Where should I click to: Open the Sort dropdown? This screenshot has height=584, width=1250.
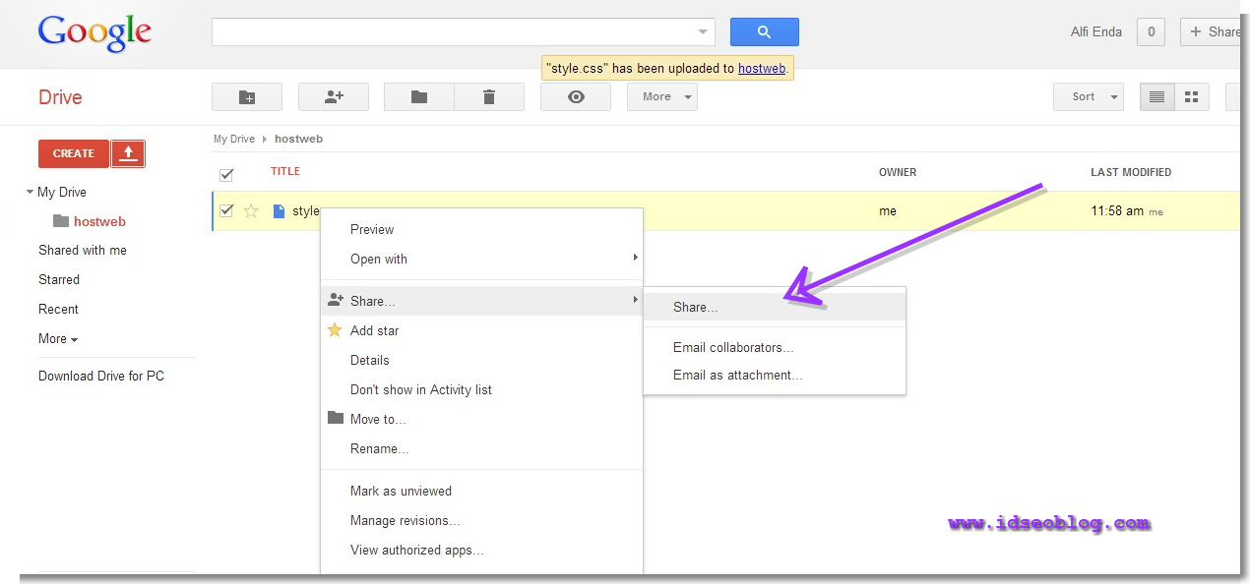[1089, 96]
